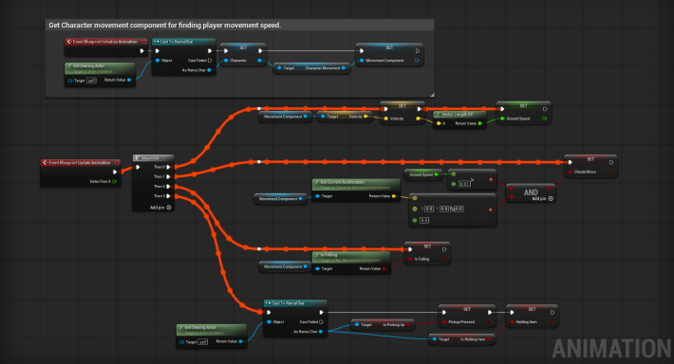
Task: Select the Get Current Acceleration node
Action: [x=356, y=190]
